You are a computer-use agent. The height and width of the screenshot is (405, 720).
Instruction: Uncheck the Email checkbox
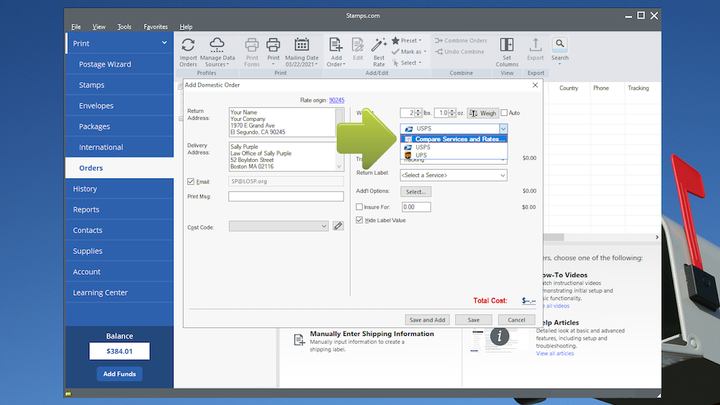191,181
